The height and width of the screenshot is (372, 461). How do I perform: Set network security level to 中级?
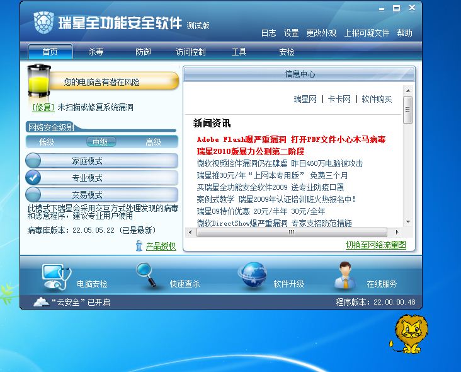100,142
